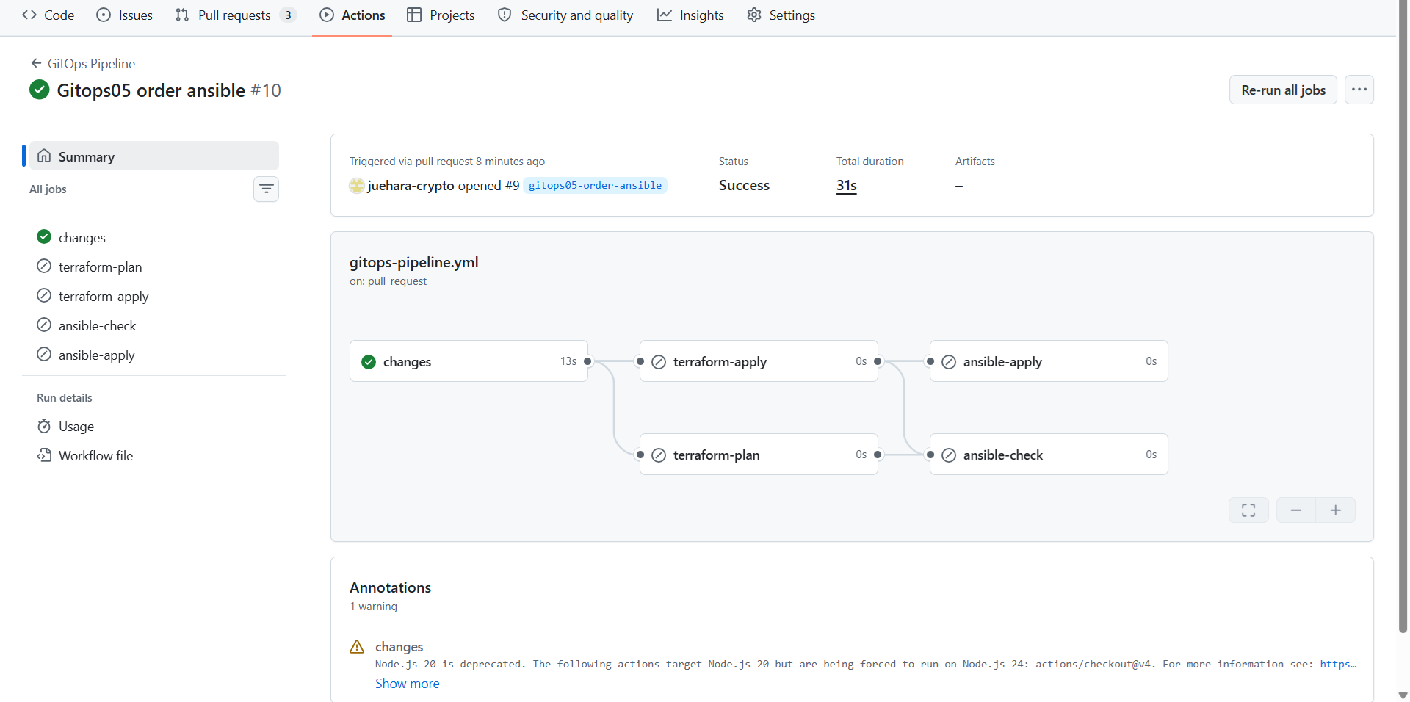The image size is (1410, 702).
Task: Open the Code tab
Action: click(x=48, y=15)
